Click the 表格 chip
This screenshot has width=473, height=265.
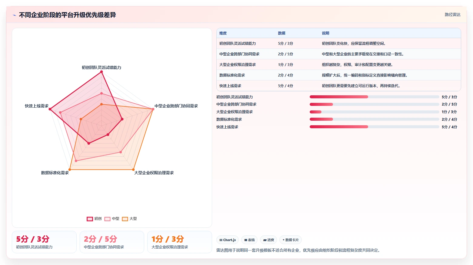249,240
